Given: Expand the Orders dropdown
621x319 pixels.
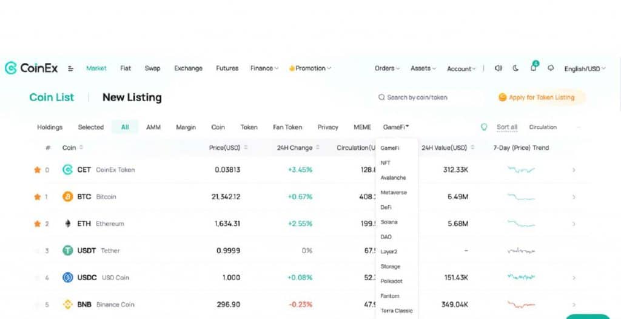Looking at the screenshot, I should coord(387,68).
